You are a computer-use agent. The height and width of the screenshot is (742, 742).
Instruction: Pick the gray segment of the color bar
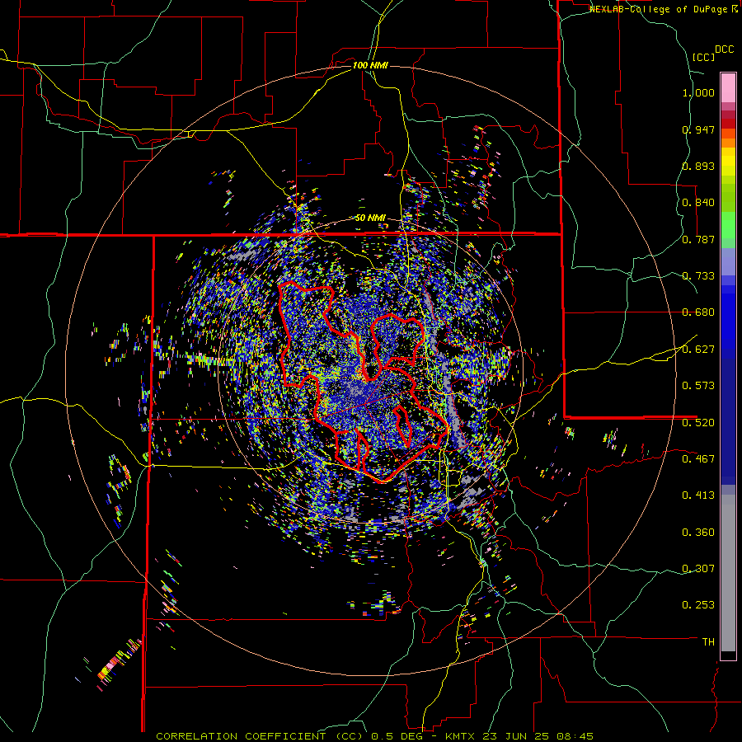tap(728, 573)
